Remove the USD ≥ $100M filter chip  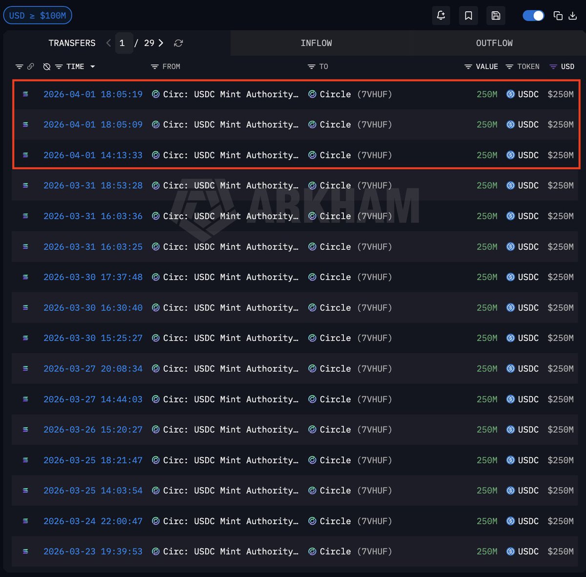[x=38, y=16]
